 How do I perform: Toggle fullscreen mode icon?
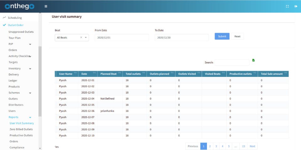[287, 6]
